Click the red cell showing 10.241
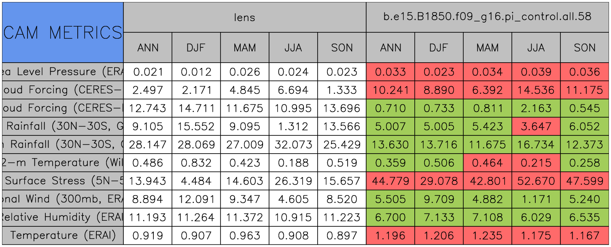 tap(390, 90)
